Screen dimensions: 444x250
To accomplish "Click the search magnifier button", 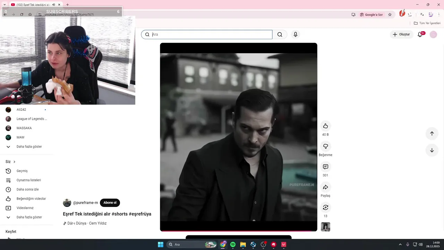I will point(280,34).
